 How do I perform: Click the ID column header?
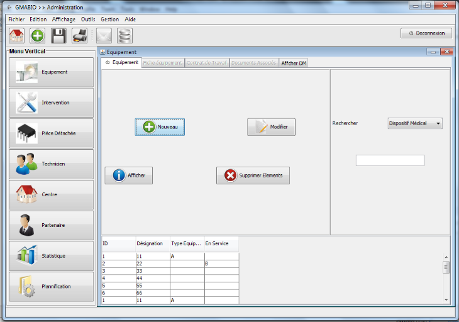click(x=119, y=243)
